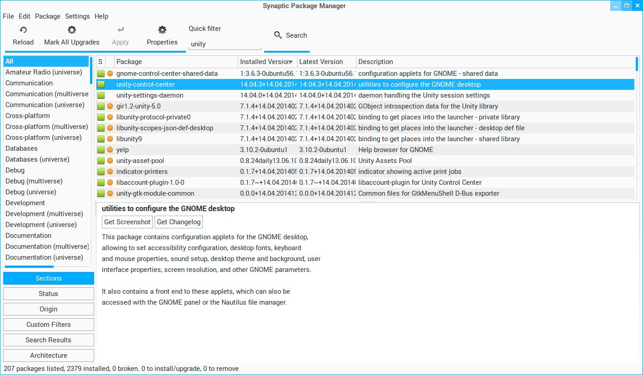
Task: Toggle the status box for libunity9
Action: (101, 139)
